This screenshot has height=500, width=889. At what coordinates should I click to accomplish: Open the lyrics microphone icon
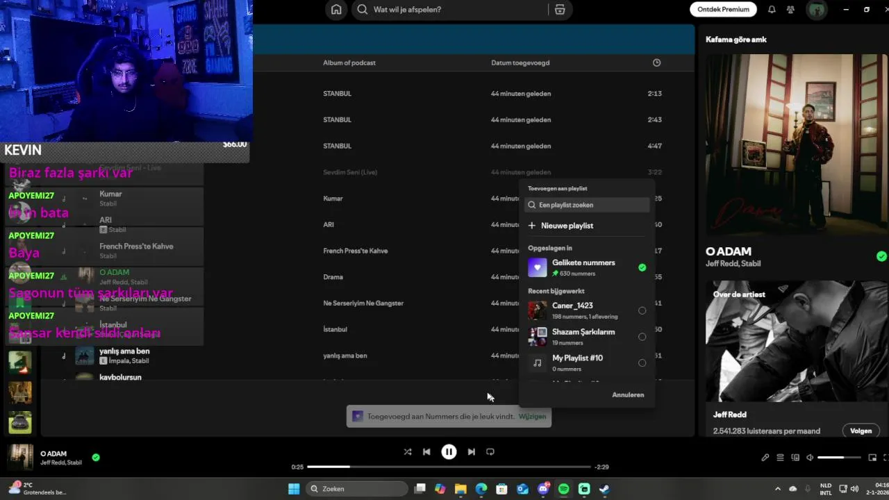coord(765,458)
